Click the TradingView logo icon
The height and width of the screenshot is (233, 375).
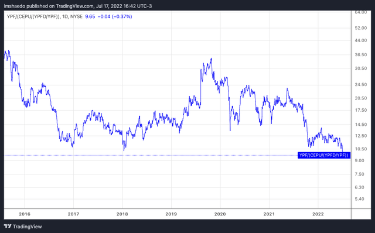pyautogui.click(x=8, y=227)
